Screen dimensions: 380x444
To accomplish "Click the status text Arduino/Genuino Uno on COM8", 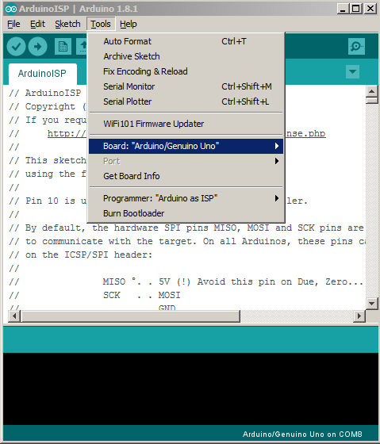I will pos(302,434).
